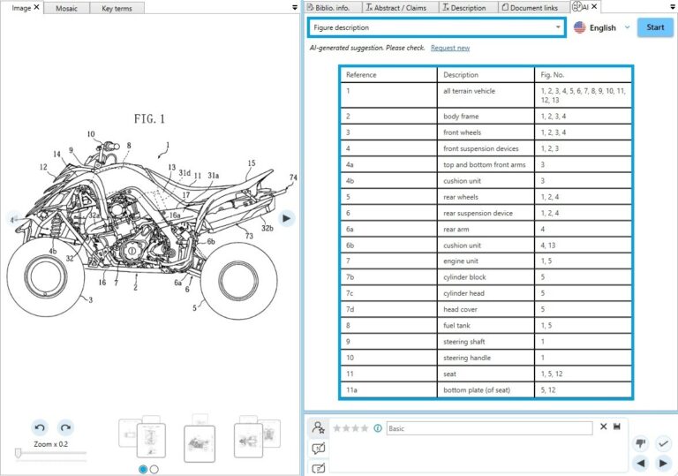The width and height of the screenshot is (678, 476).
Task: Clear the Basic field with the X icon
Action: [x=604, y=427]
